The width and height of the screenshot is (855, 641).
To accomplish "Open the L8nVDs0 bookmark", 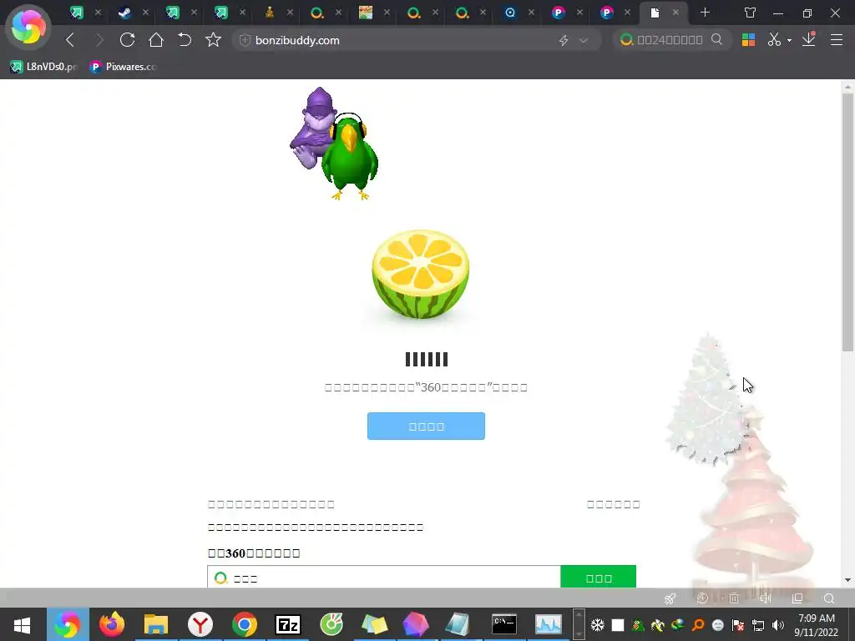I will point(44,67).
